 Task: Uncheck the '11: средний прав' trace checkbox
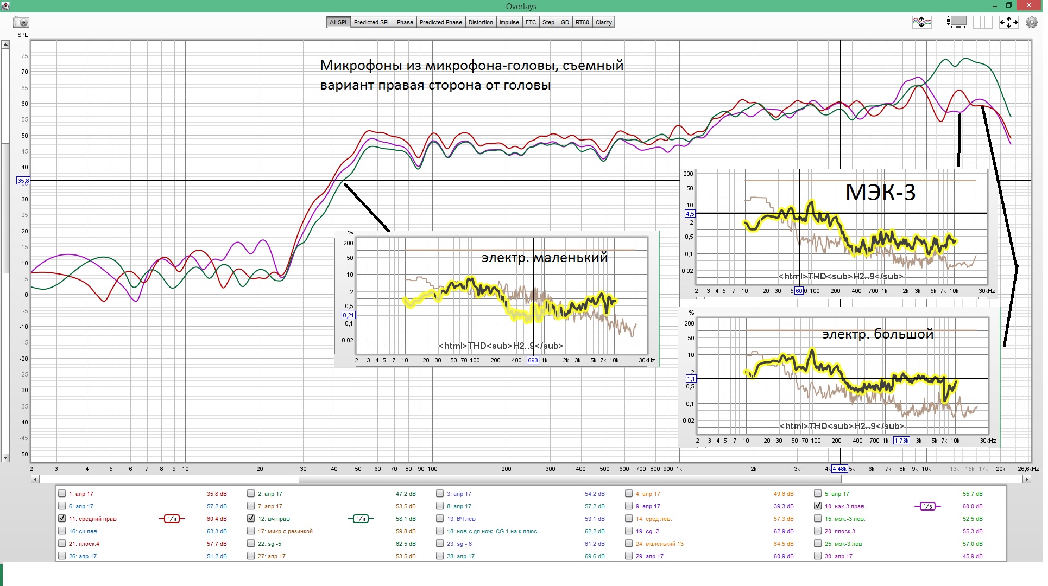click(x=62, y=519)
